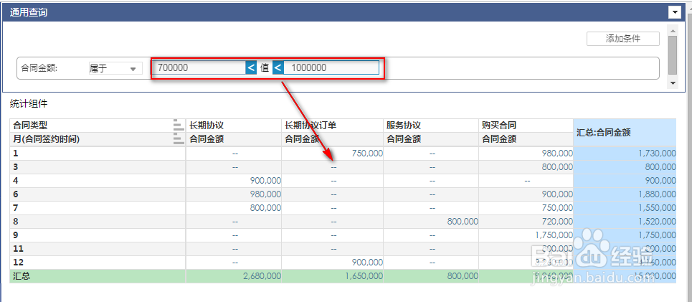Click the 汇总 row label
The width and height of the screenshot is (692, 302).
point(98,276)
